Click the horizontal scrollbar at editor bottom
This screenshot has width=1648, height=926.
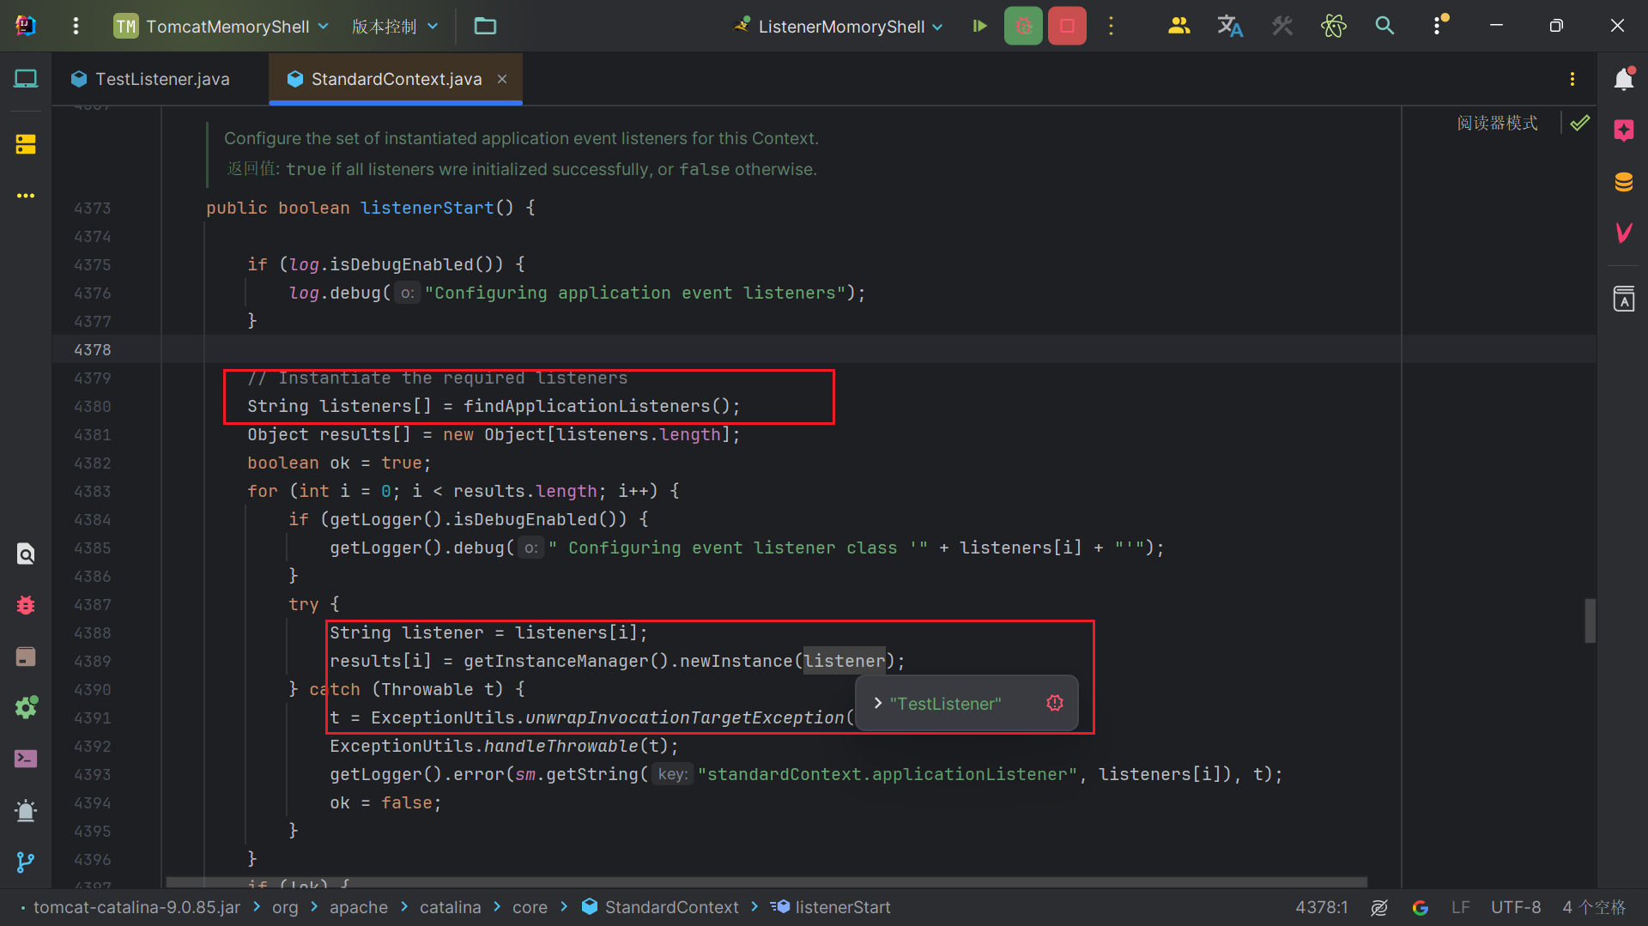point(766,882)
